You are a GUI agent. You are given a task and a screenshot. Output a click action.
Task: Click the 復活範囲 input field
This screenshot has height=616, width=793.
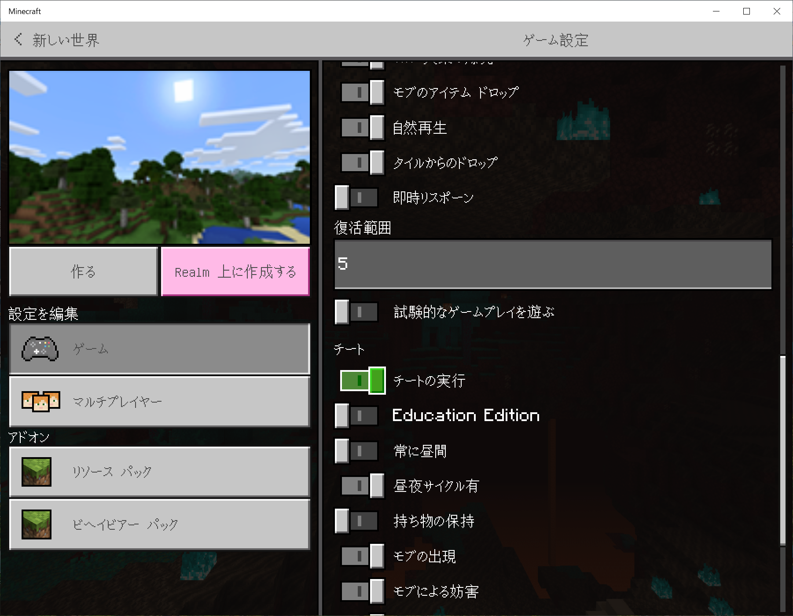(553, 264)
